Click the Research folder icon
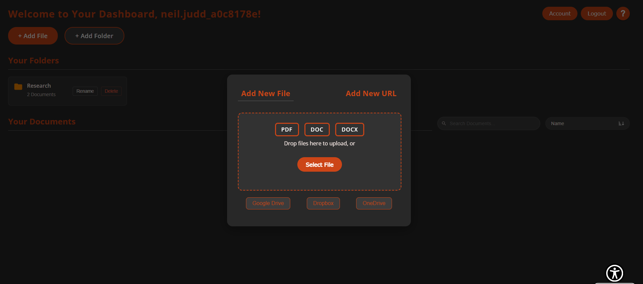643x284 pixels. pyautogui.click(x=18, y=87)
